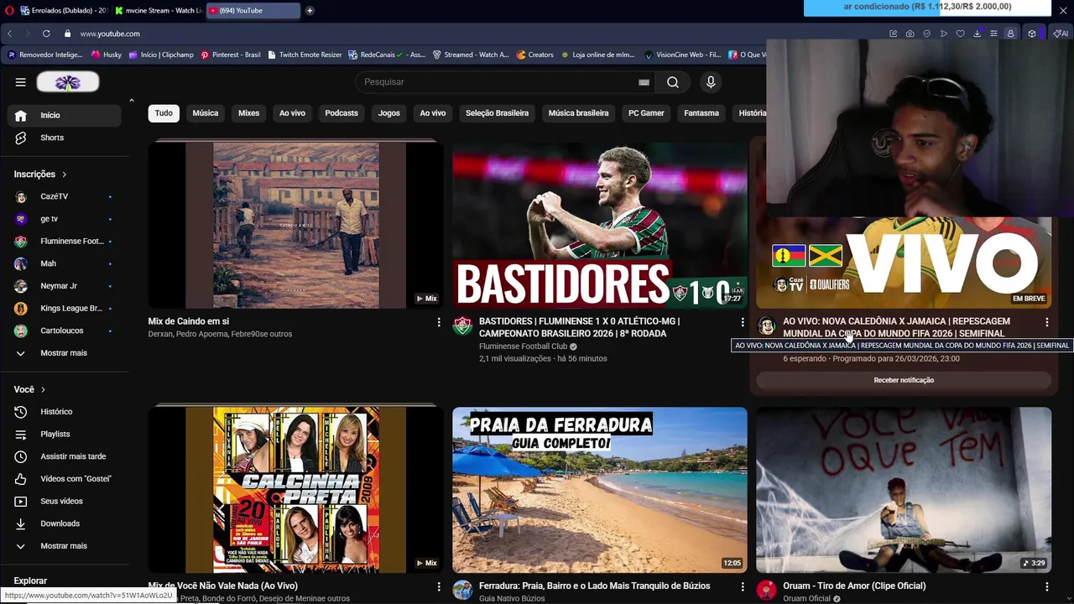Expand the Inscrições section chevron

tap(64, 174)
